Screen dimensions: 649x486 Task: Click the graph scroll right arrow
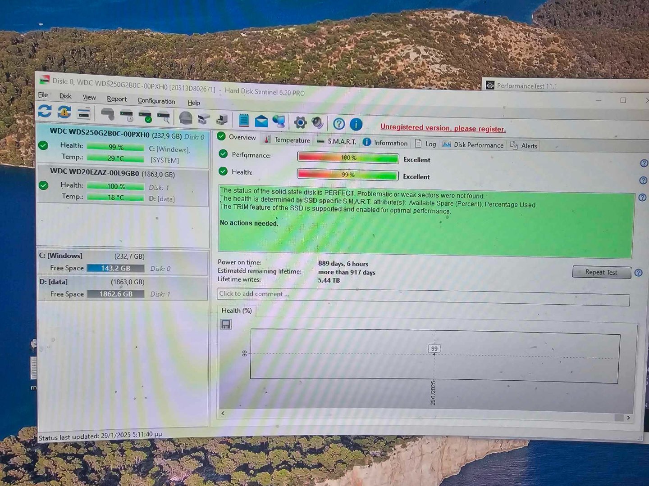click(x=628, y=418)
